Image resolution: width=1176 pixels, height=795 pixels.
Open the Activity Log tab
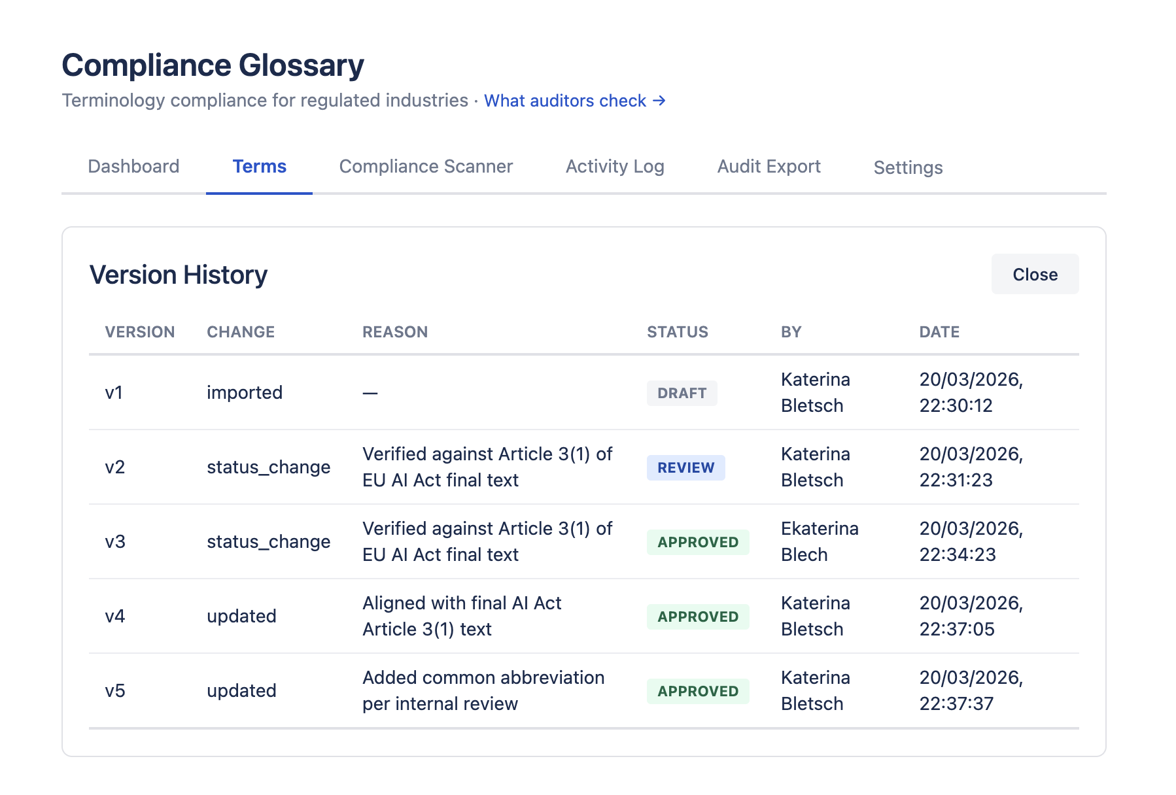(615, 167)
